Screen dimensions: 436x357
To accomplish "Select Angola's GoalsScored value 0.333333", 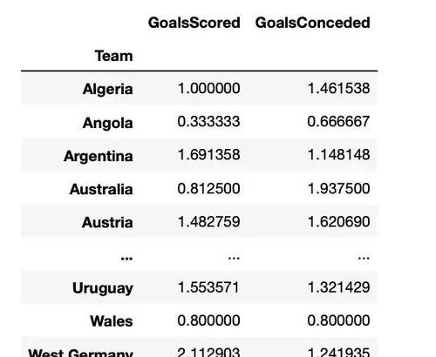I will (x=208, y=121).
